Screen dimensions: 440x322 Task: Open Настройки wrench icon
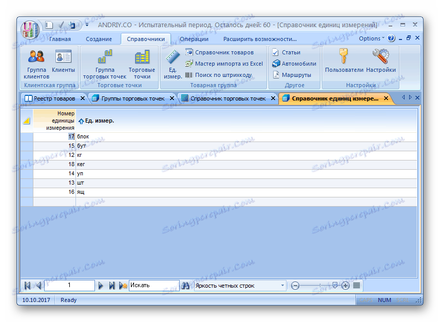381,61
